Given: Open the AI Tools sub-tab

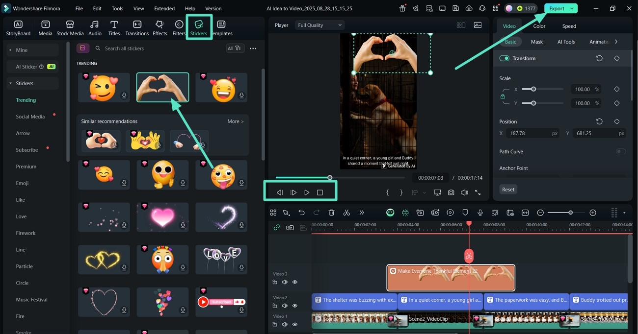Looking at the screenshot, I should [566, 42].
